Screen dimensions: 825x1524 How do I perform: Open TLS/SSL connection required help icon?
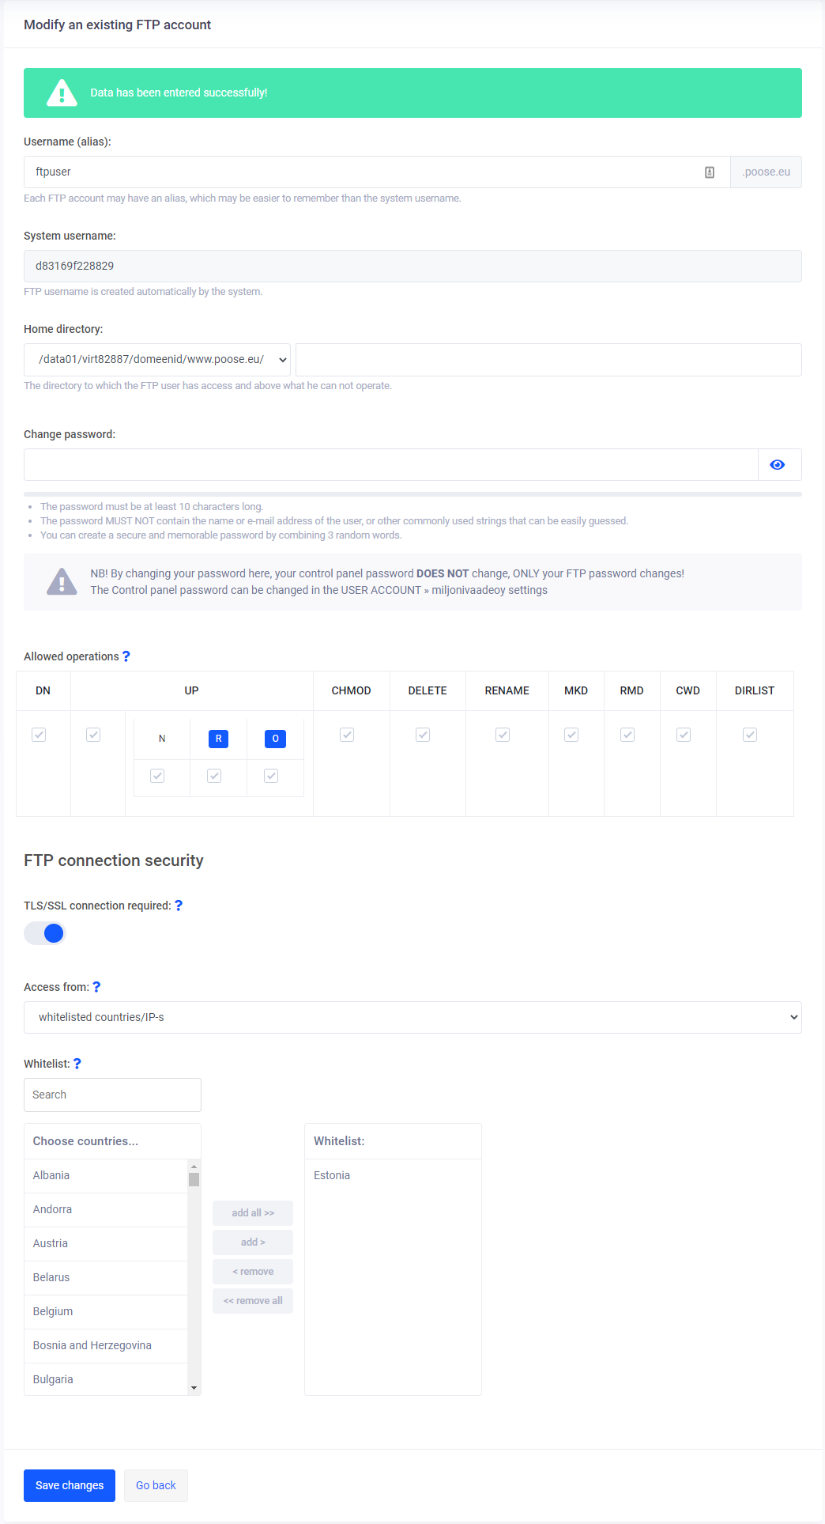179,906
